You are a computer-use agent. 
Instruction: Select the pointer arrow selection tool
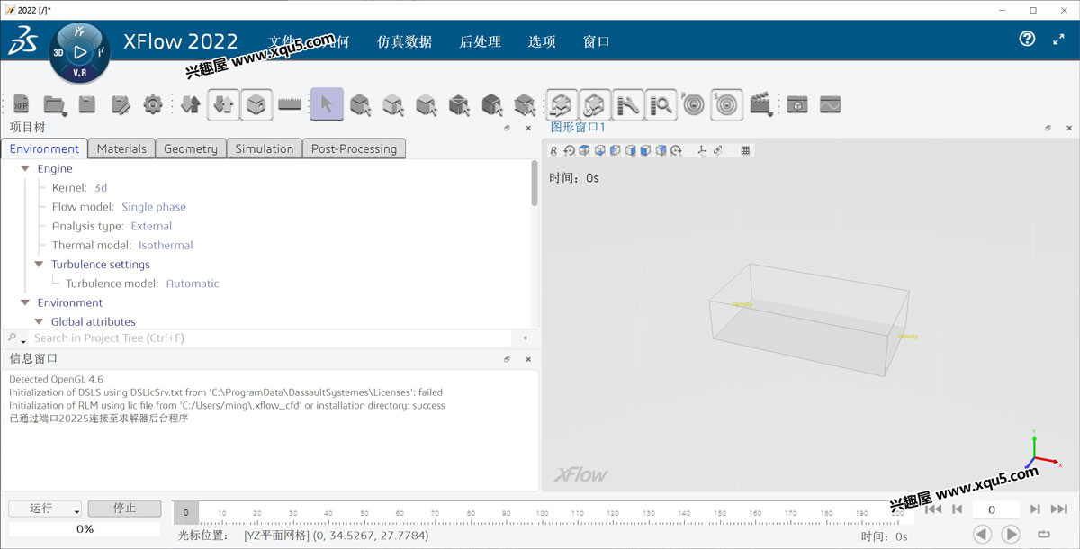click(x=327, y=104)
